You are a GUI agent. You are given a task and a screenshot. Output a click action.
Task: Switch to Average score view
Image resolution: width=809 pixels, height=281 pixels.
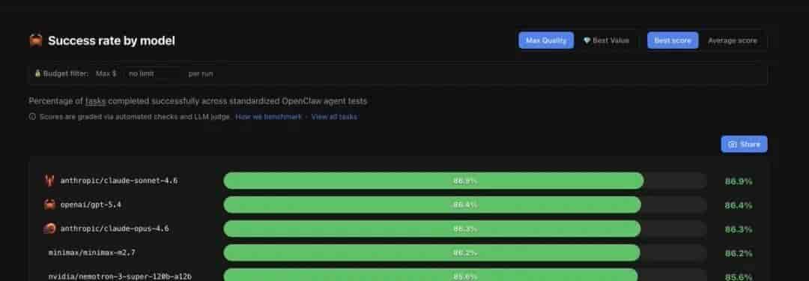(733, 40)
